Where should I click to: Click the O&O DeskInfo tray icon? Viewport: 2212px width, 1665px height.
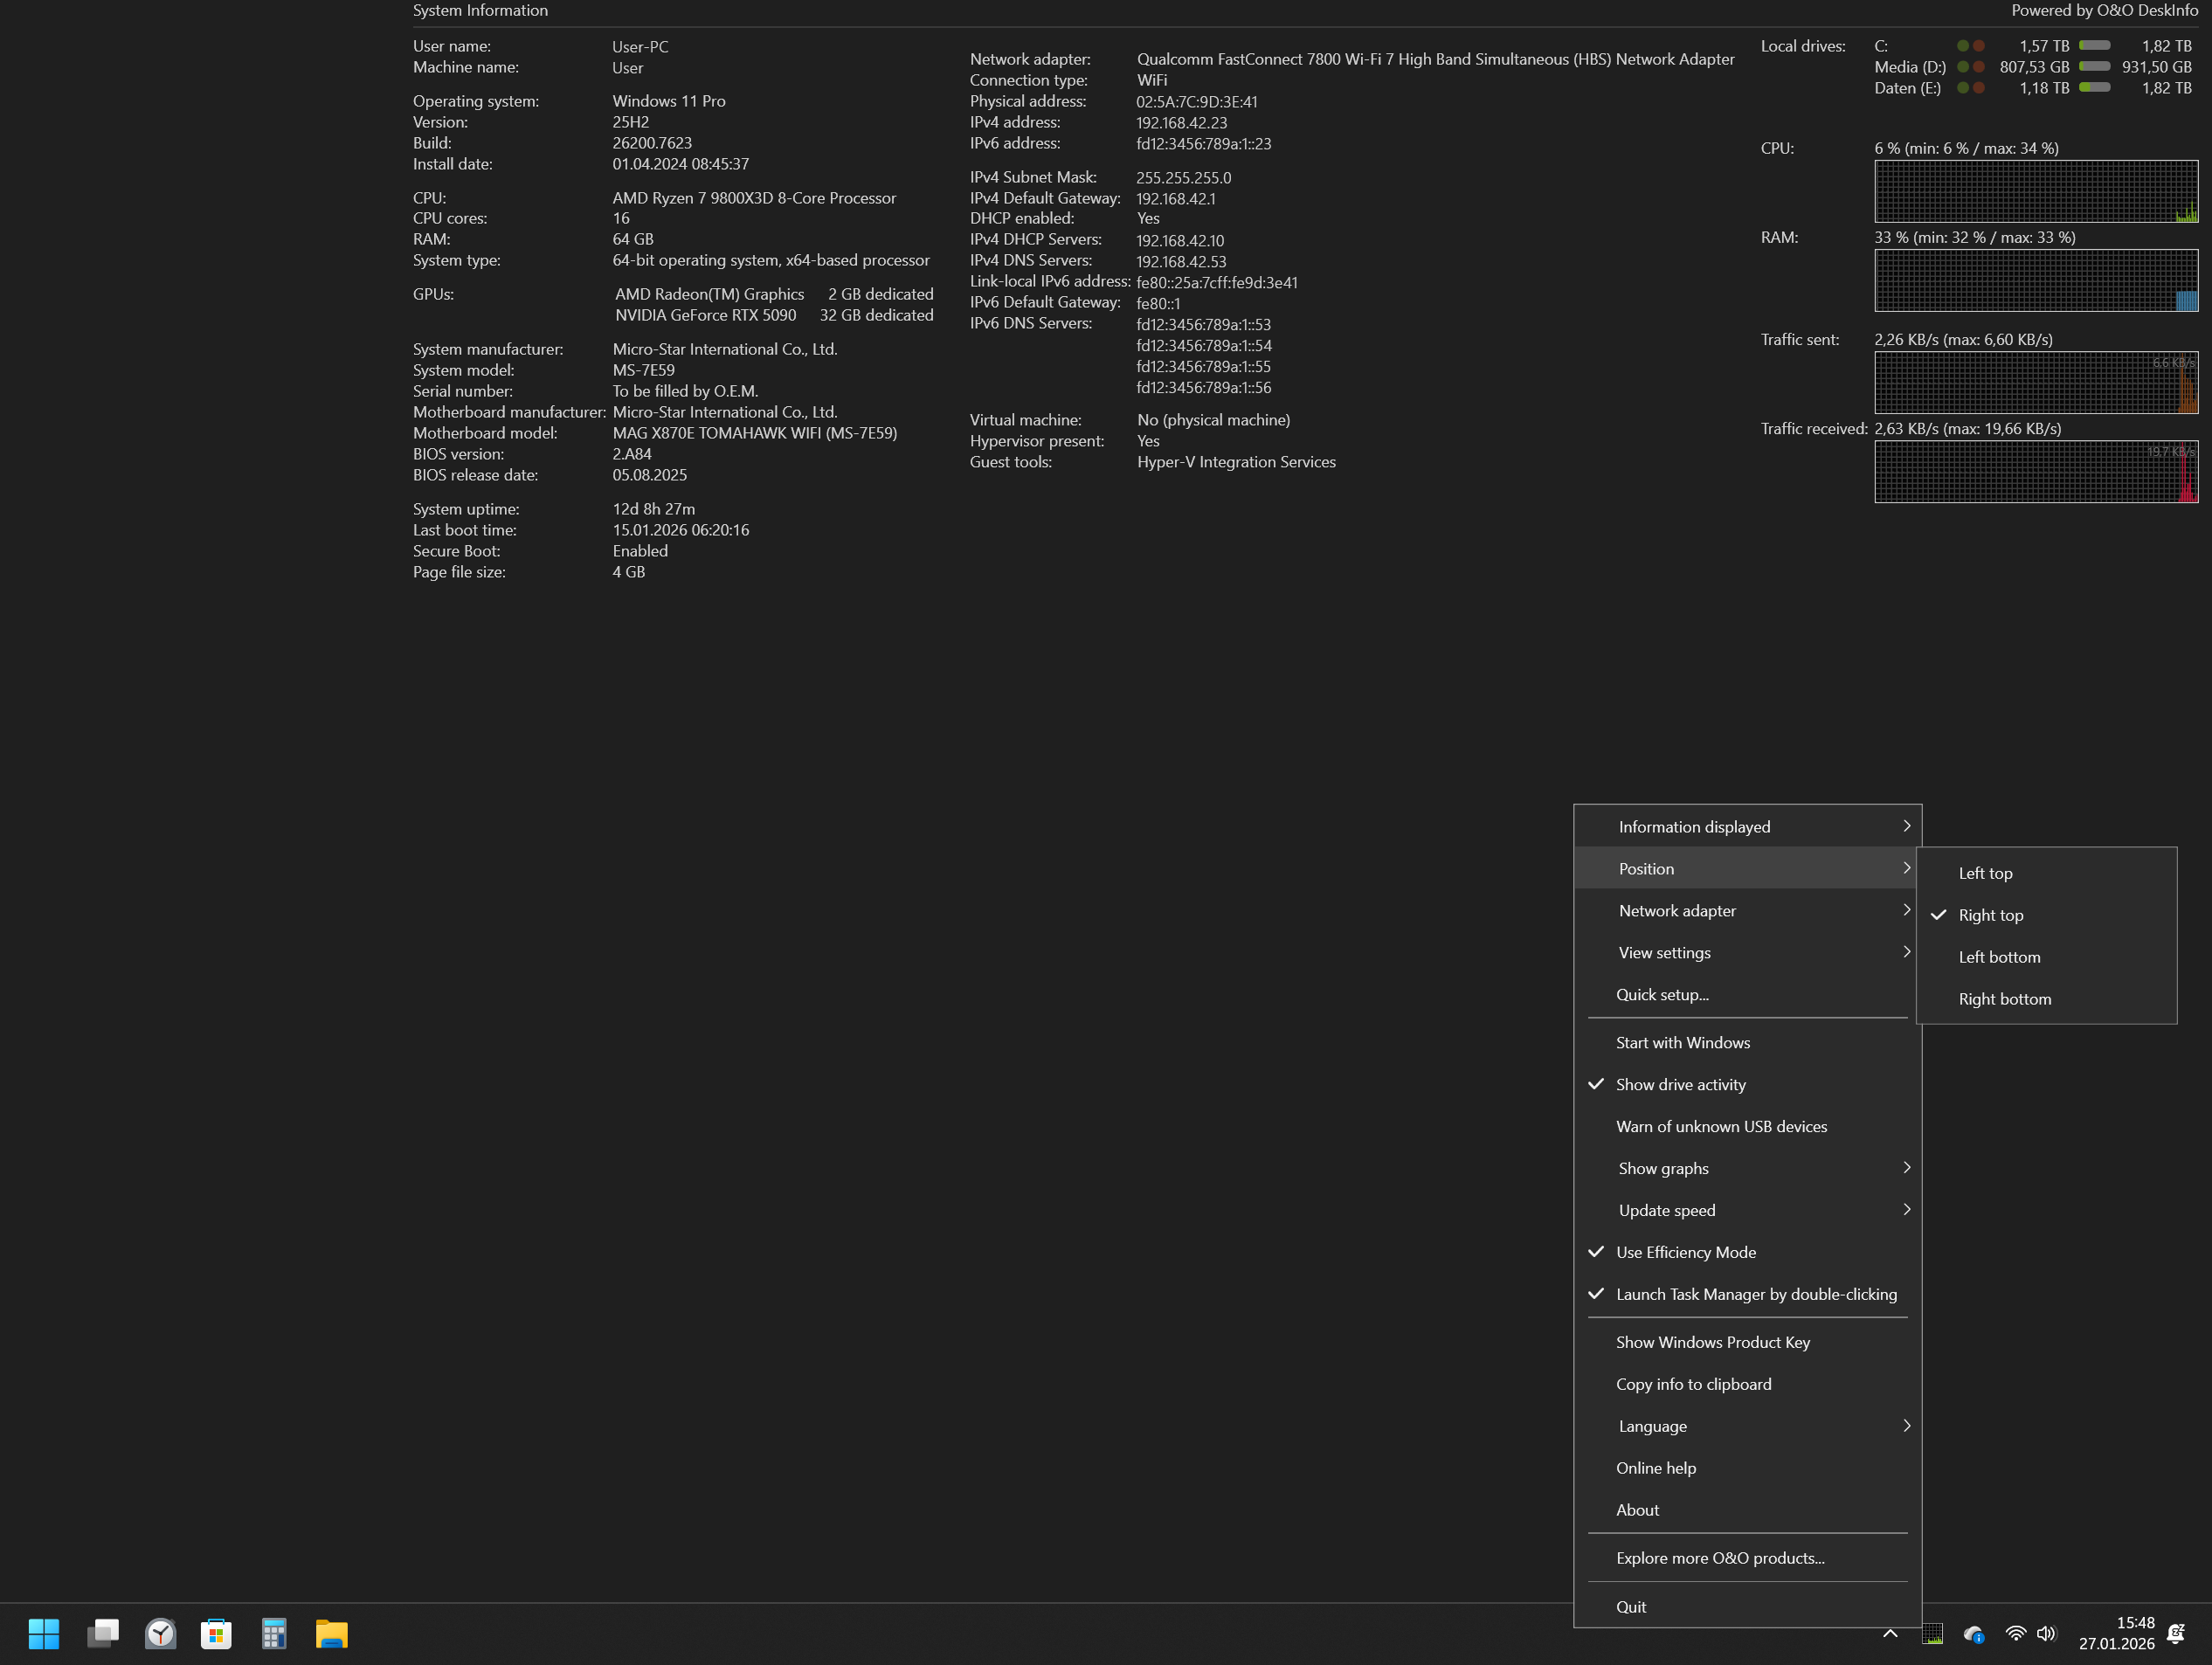[1932, 1633]
